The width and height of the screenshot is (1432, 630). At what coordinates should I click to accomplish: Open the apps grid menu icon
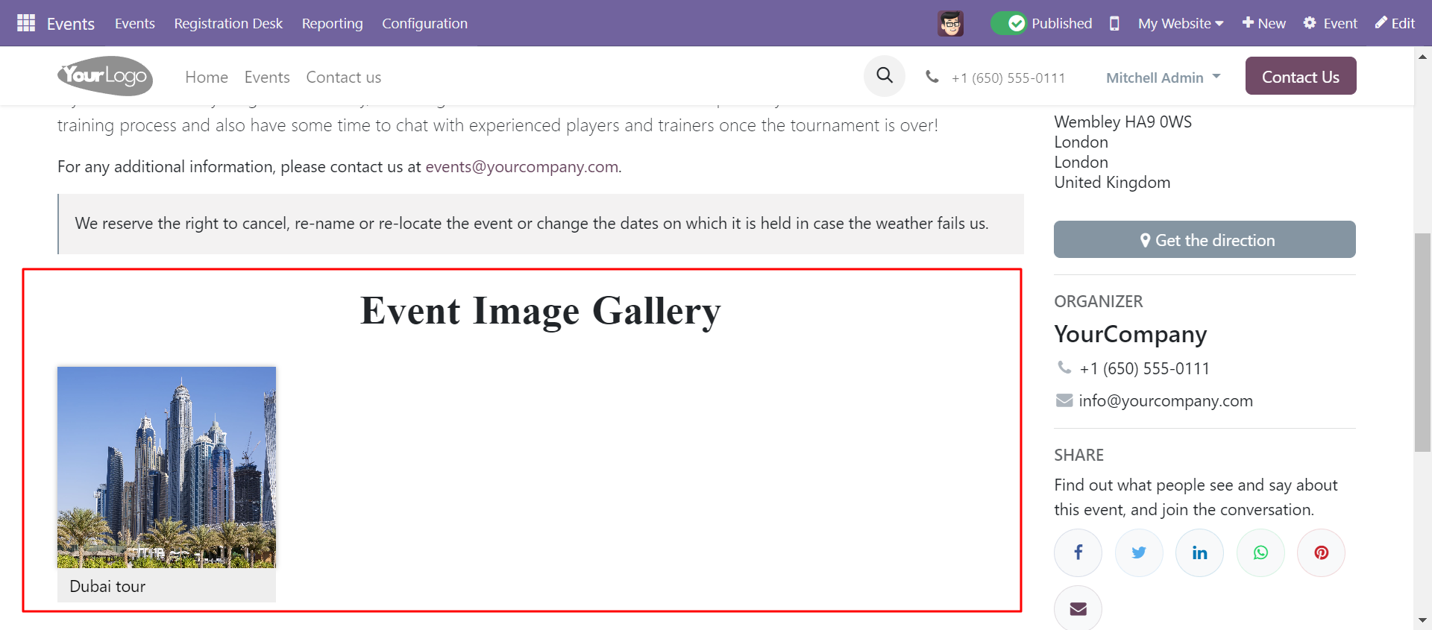click(x=26, y=23)
